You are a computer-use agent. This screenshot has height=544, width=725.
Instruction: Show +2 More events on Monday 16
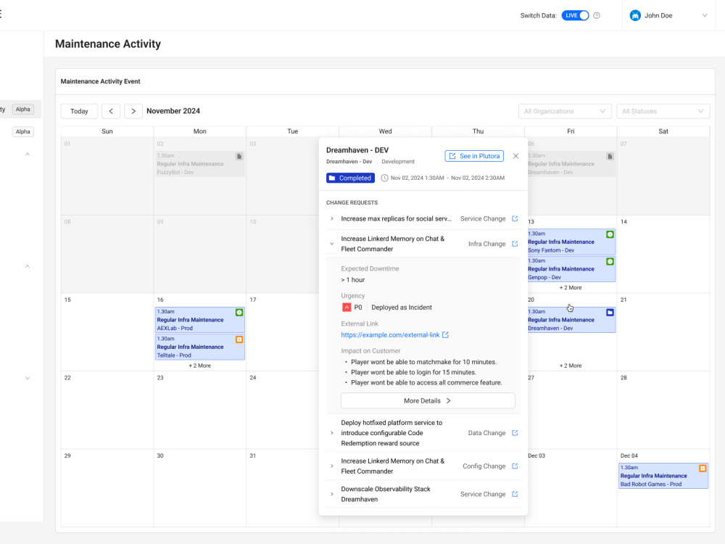coord(200,366)
